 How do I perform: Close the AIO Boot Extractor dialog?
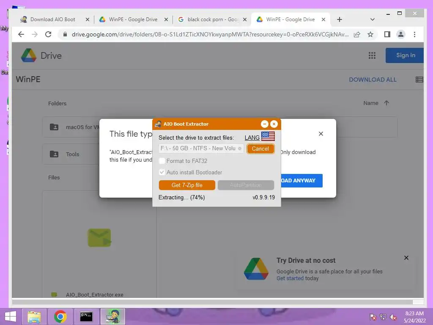pos(274,124)
